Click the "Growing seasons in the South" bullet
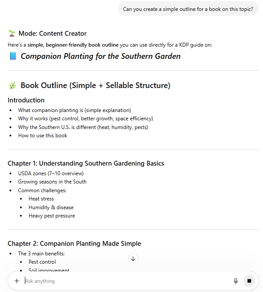The width and height of the screenshot is (263, 292). tap(52, 182)
